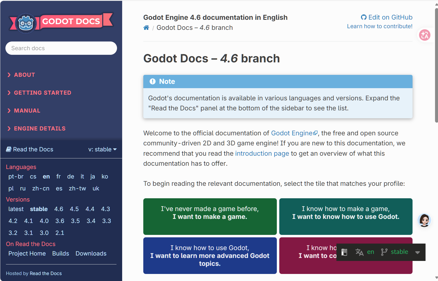Screen dimensions: 438x281
Task: Switch language to pl
Action: pyautogui.click(x=11, y=189)
